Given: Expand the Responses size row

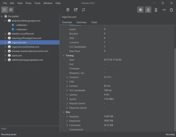Looking at the screenshot, I should 67,121.
